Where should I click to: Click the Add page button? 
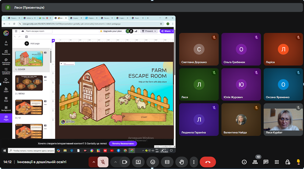[32, 43]
